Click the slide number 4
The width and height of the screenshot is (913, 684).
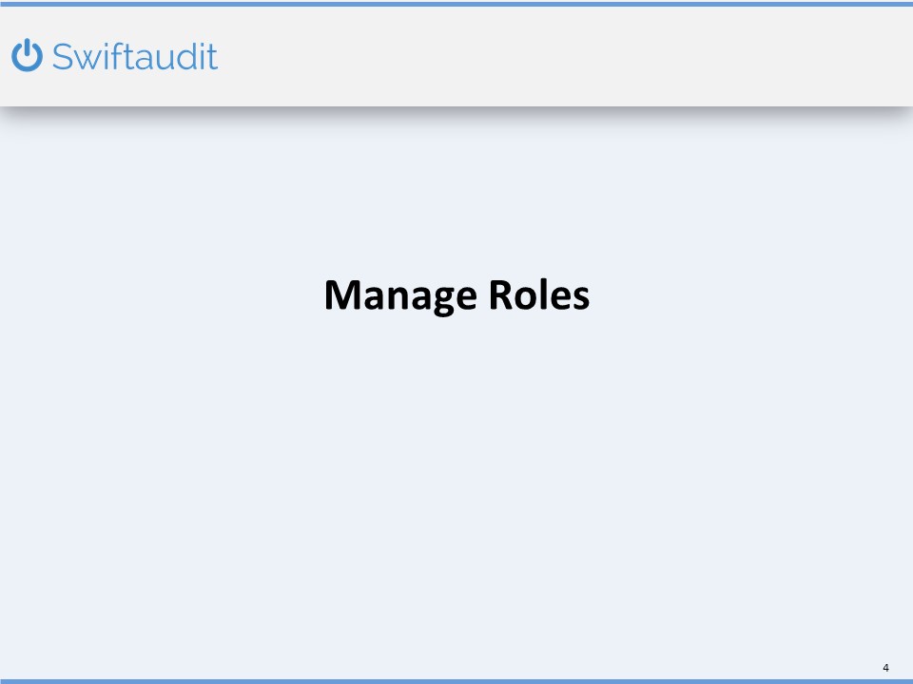tap(885, 667)
